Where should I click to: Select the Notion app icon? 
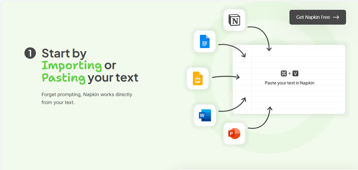click(x=234, y=20)
